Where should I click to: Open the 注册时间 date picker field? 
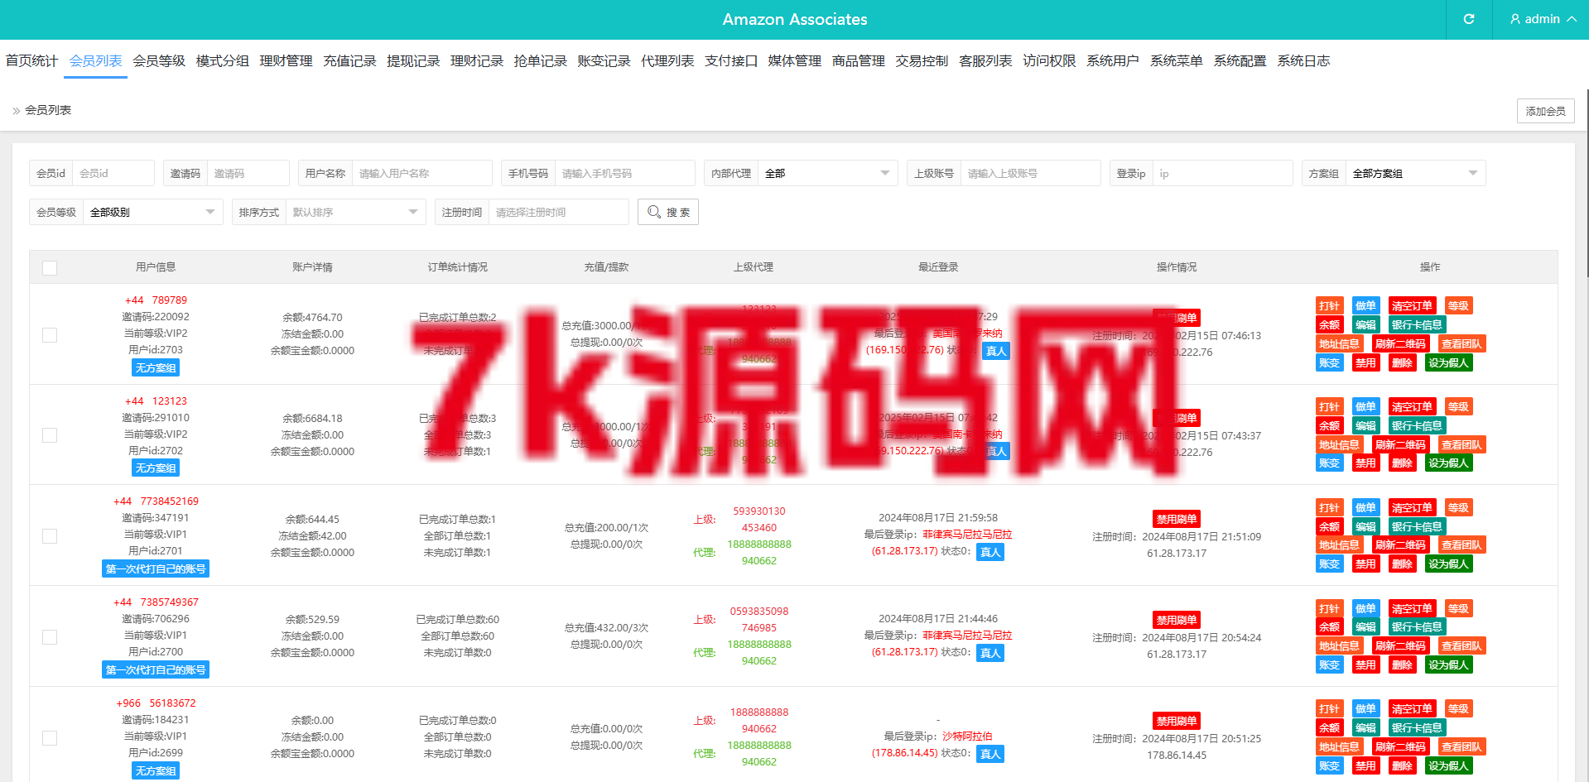(x=558, y=212)
